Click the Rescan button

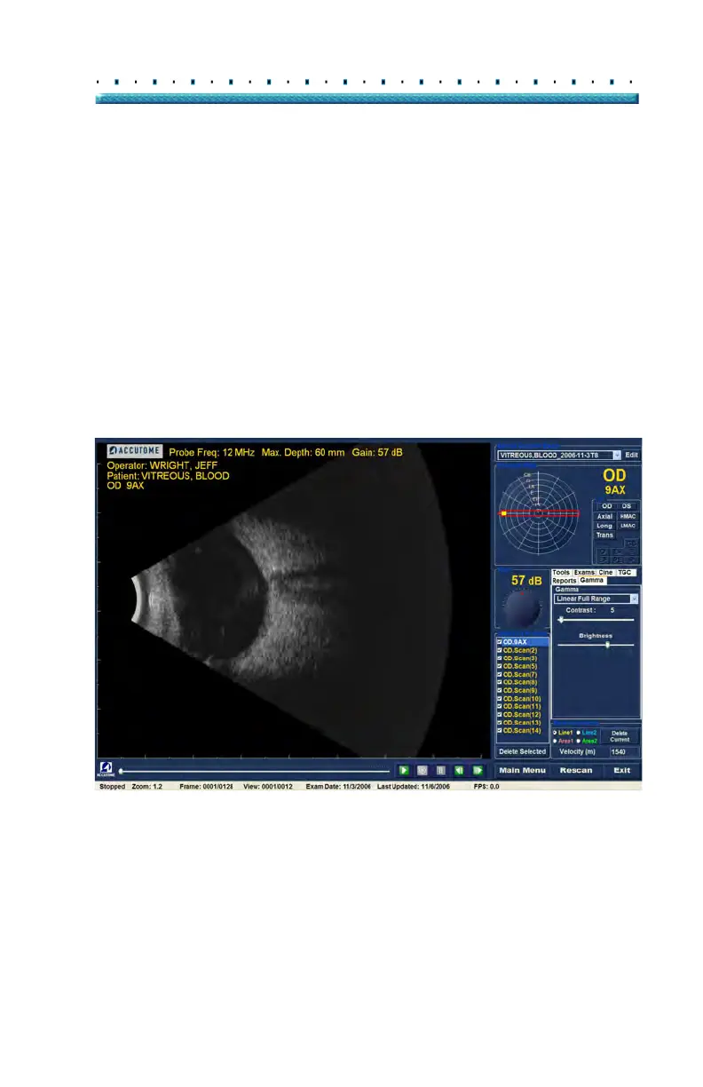576,770
